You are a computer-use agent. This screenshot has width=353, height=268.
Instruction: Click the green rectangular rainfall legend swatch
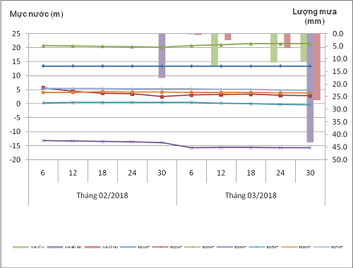pyautogui.click(x=20, y=247)
